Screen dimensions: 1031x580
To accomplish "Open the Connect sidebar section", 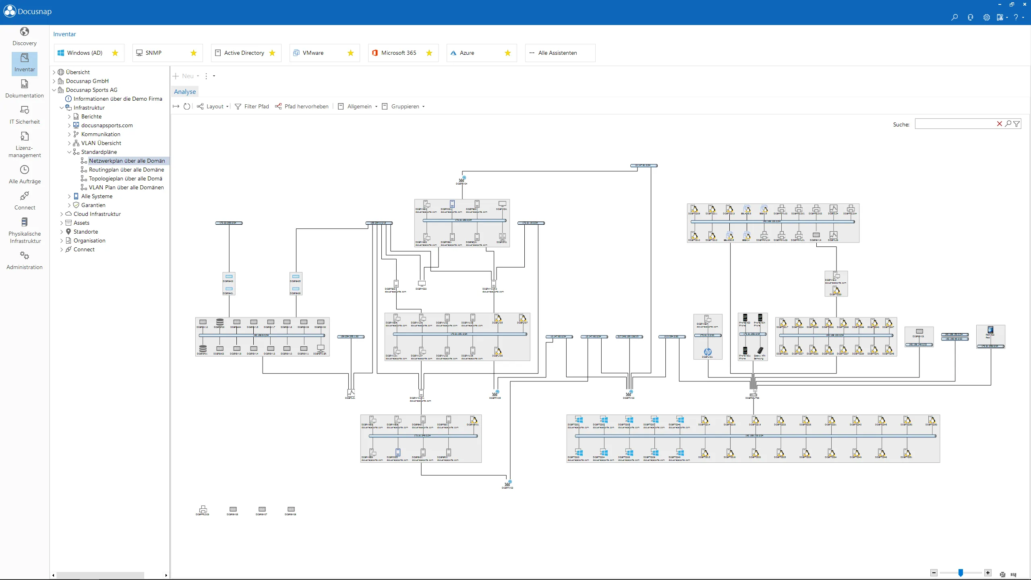I will click(x=25, y=201).
